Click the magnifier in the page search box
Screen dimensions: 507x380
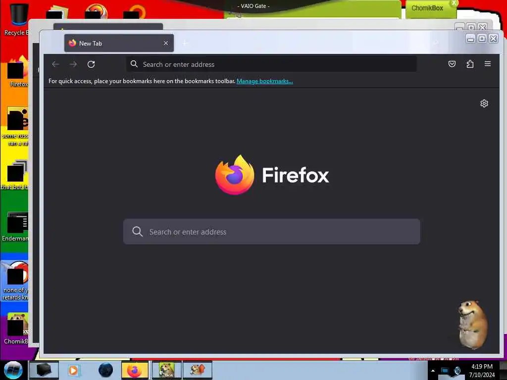coord(138,232)
